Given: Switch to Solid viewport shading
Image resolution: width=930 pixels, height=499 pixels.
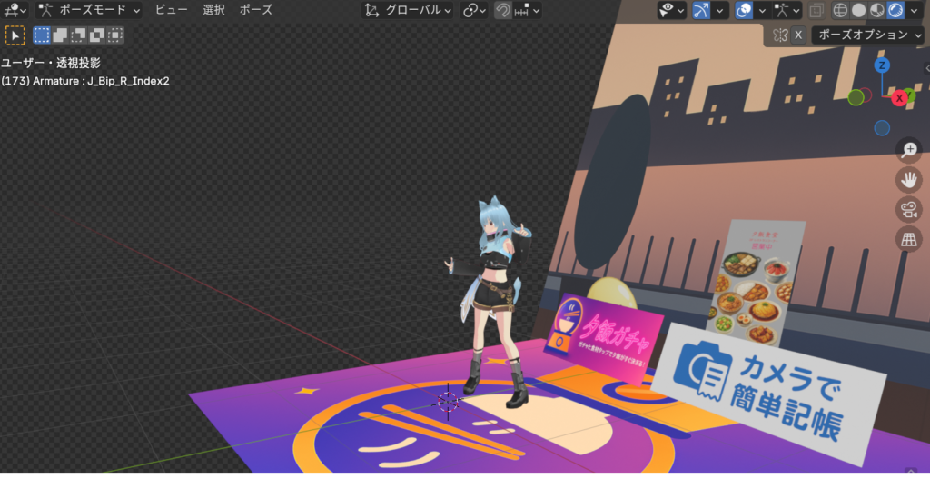Looking at the screenshot, I should [x=858, y=10].
